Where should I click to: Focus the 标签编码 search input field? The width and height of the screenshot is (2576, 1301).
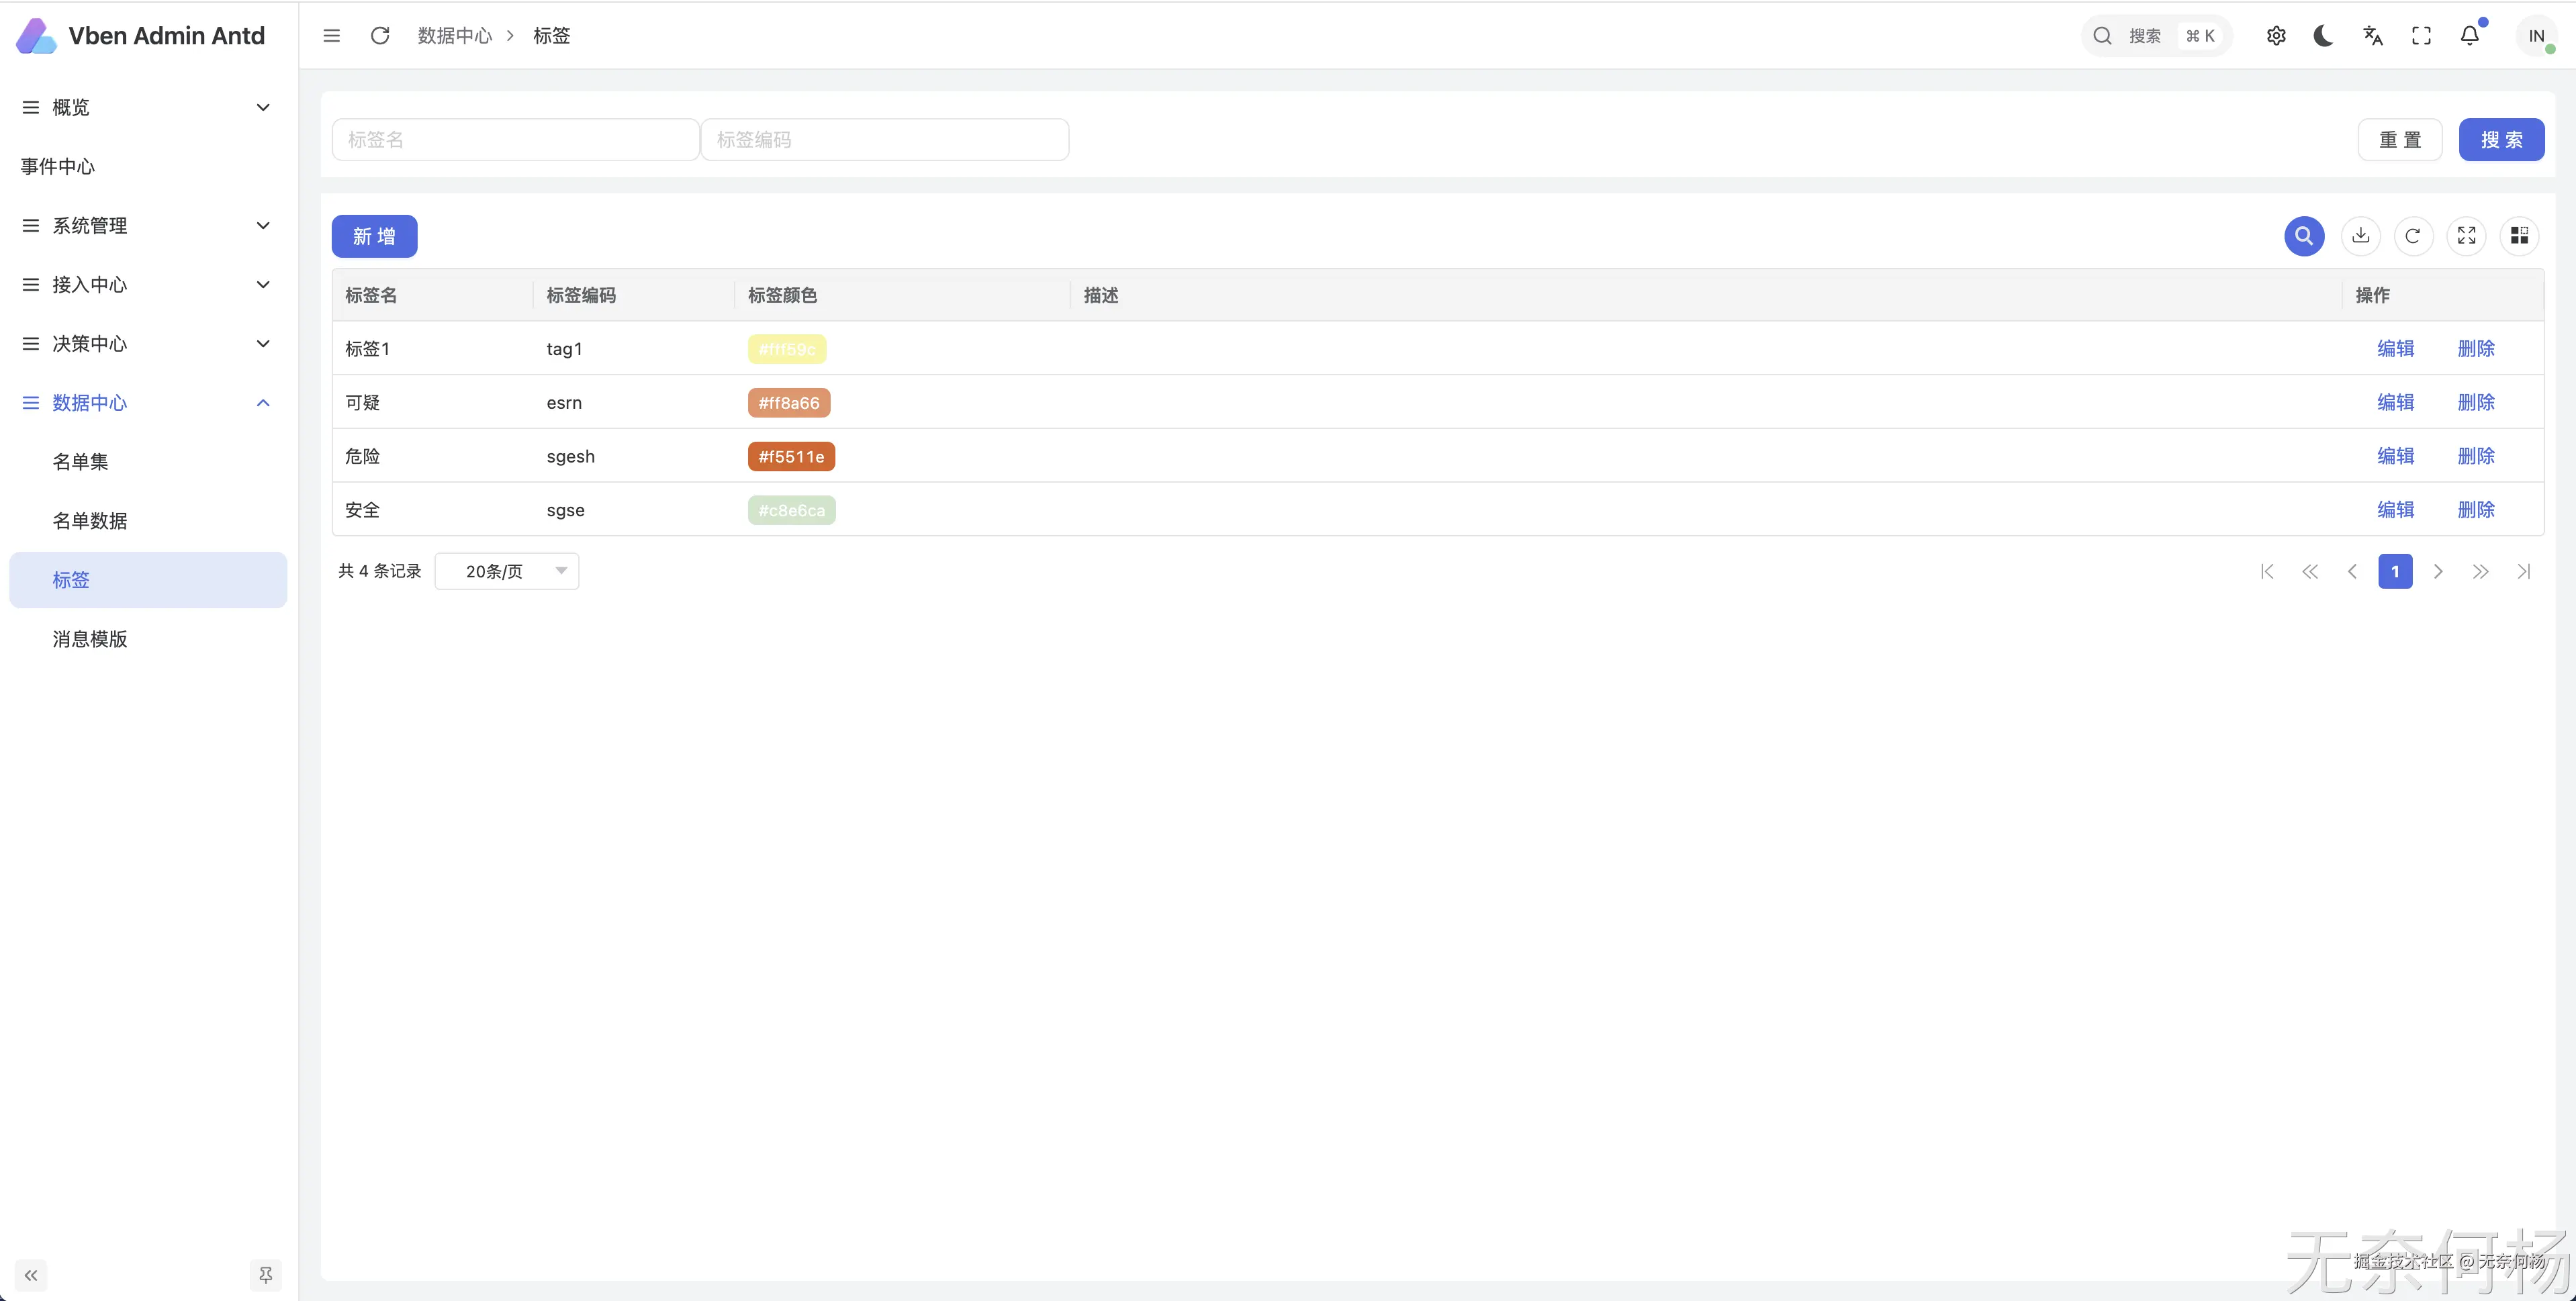pos(884,140)
